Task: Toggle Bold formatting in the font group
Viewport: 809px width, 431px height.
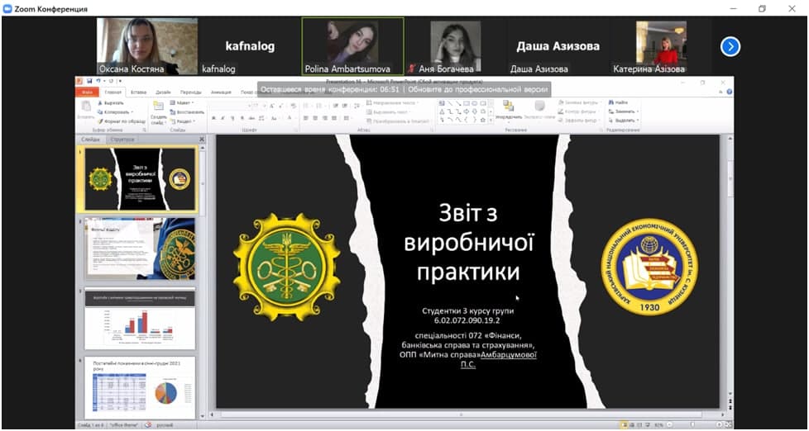Action: point(213,118)
